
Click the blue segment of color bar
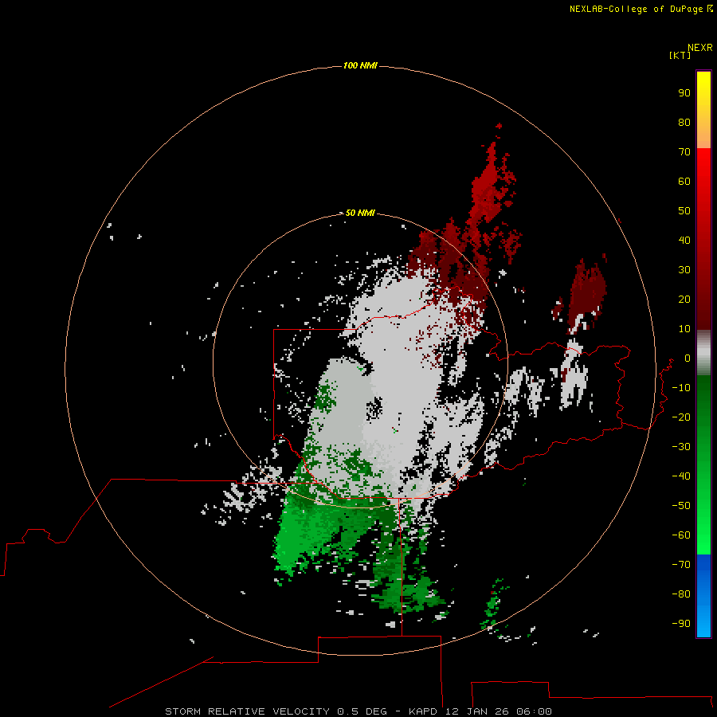703,596
